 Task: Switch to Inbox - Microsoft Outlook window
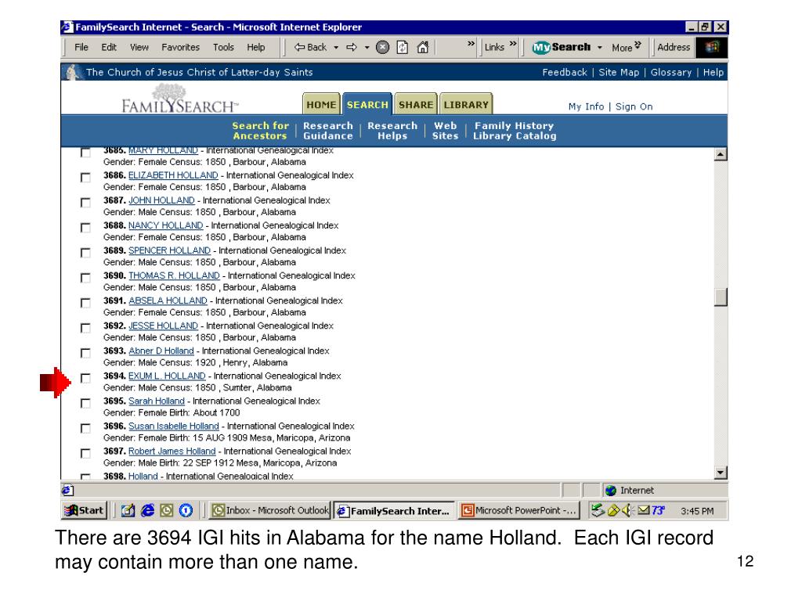[270, 510]
